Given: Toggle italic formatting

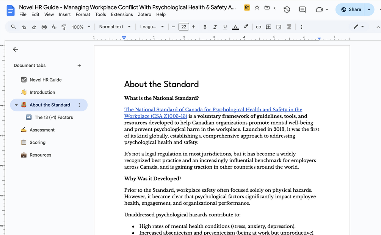Looking at the screenshot, I should point(215,27).
